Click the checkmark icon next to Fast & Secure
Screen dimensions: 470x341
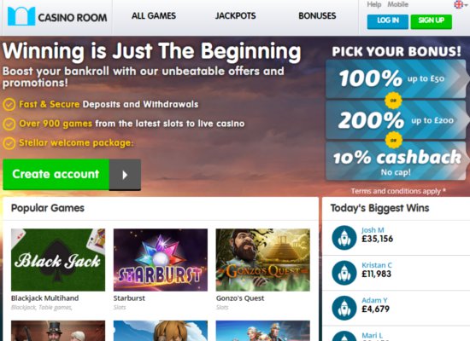pos(9,105)
